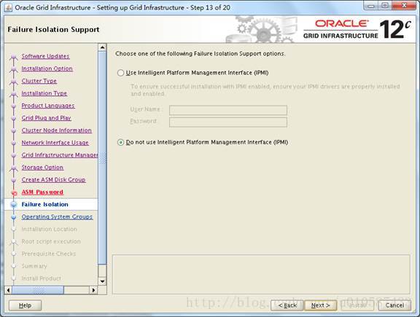Open Grid Plug and Play step
Image resolution: width=420 pixels, height=317 pixels.
tap(46, 118)
